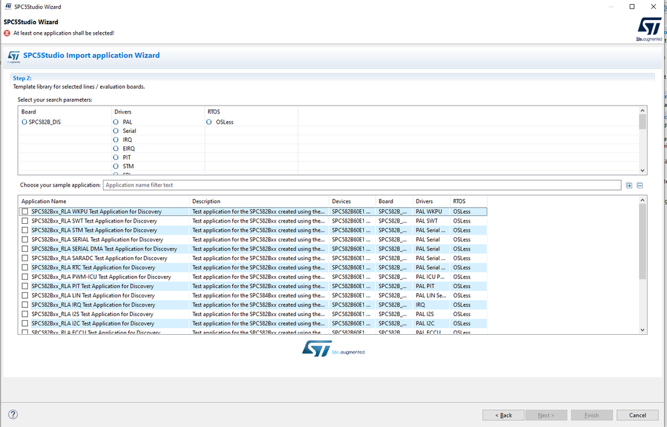The image size is (667, 427).
Task: Click the Board column header in application table
Action: click(395, 201)
